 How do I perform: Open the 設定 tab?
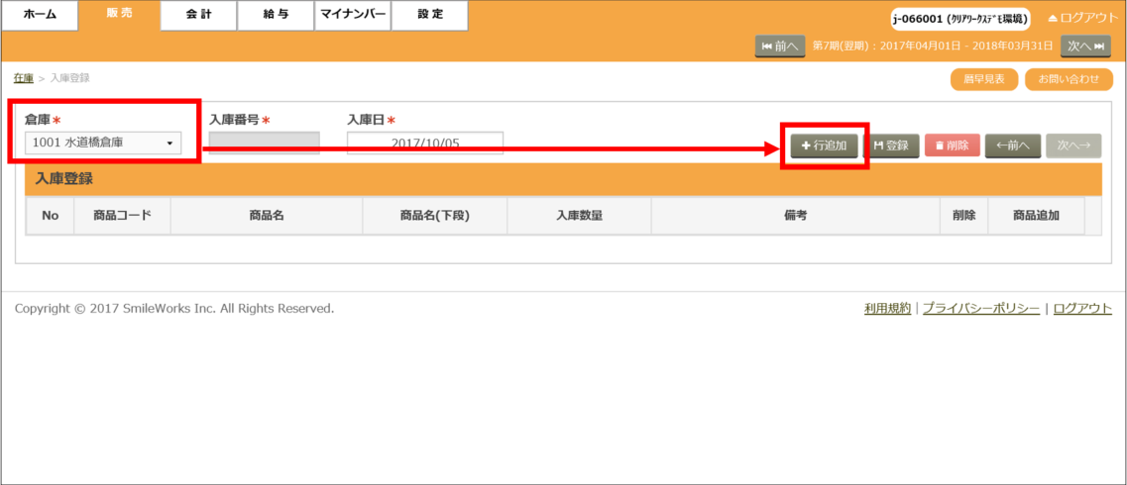point(430,15)
